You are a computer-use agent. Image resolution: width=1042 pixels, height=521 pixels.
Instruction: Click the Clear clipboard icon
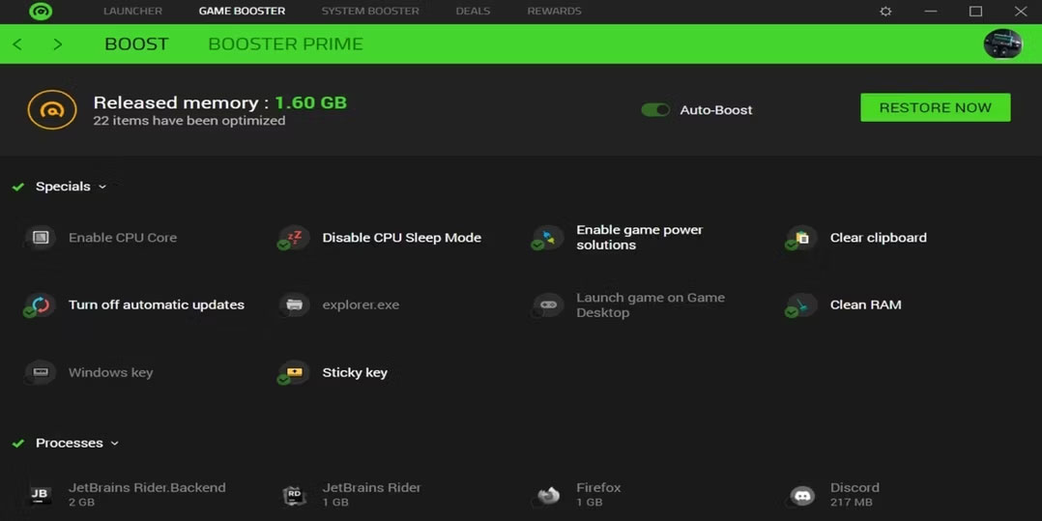tap(801, 238)
